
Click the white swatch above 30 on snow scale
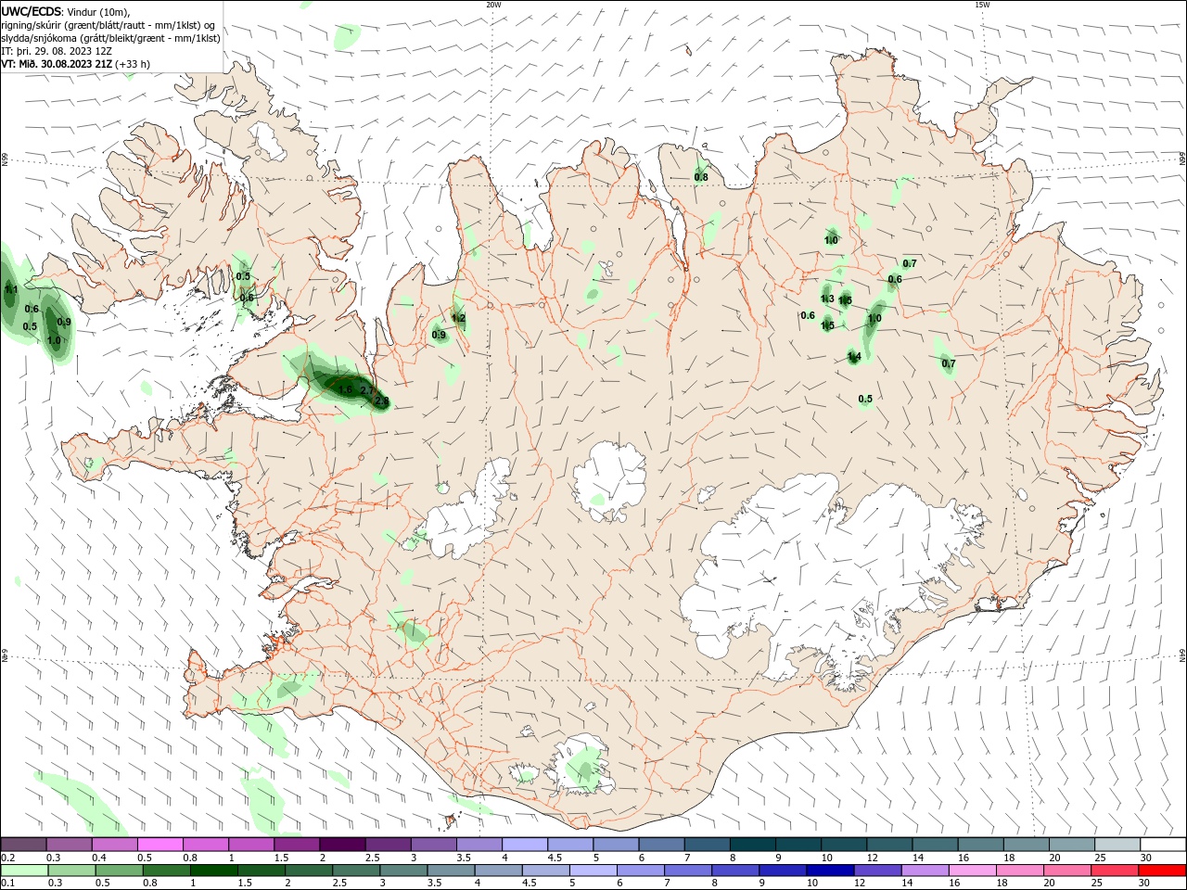(1163, 845)
